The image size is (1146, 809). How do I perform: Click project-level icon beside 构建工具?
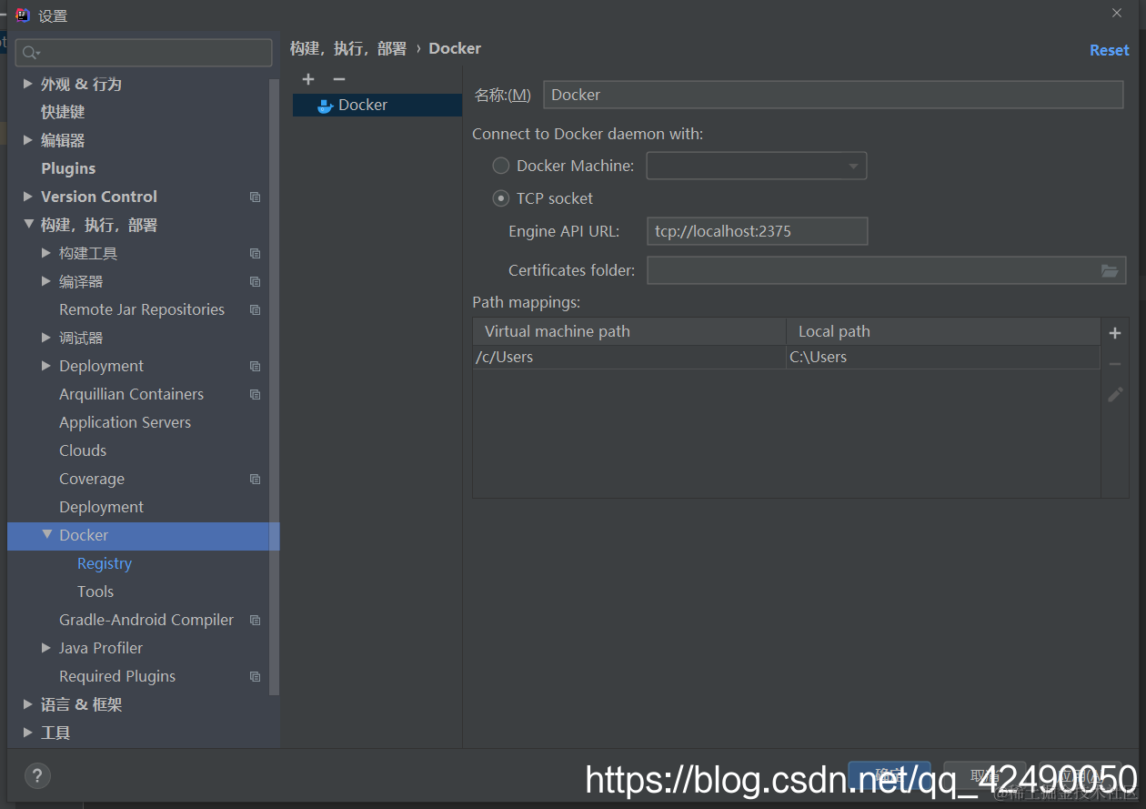[x=255, y=253]
